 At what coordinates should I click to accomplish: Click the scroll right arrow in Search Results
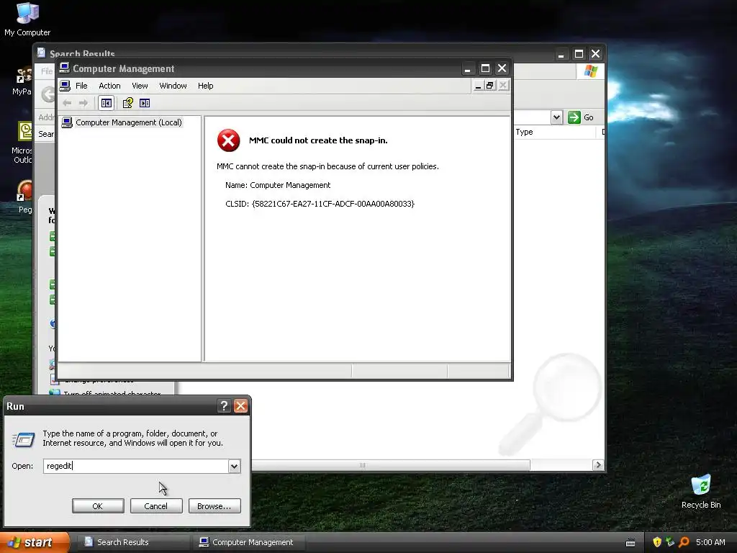point(598,465)
